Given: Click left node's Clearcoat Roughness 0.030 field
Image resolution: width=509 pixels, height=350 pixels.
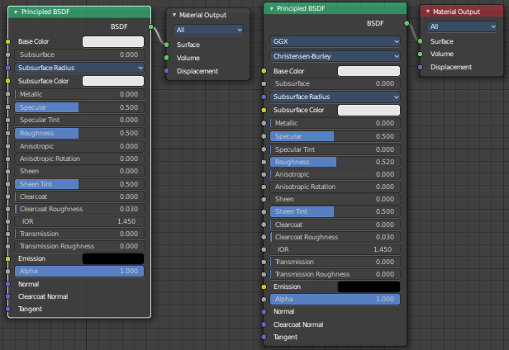Looking at the screenshot, I should pos(79,209).
